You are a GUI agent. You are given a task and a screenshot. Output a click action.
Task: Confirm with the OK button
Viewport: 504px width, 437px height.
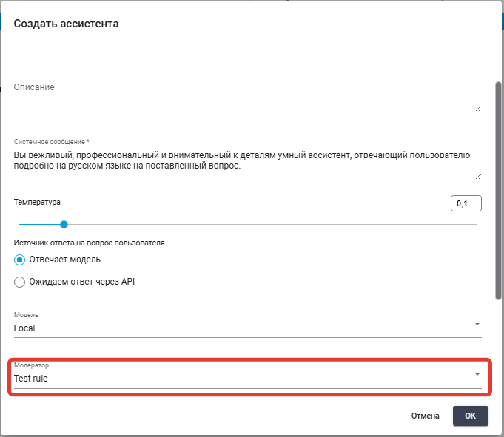click(x=470, y=416)
